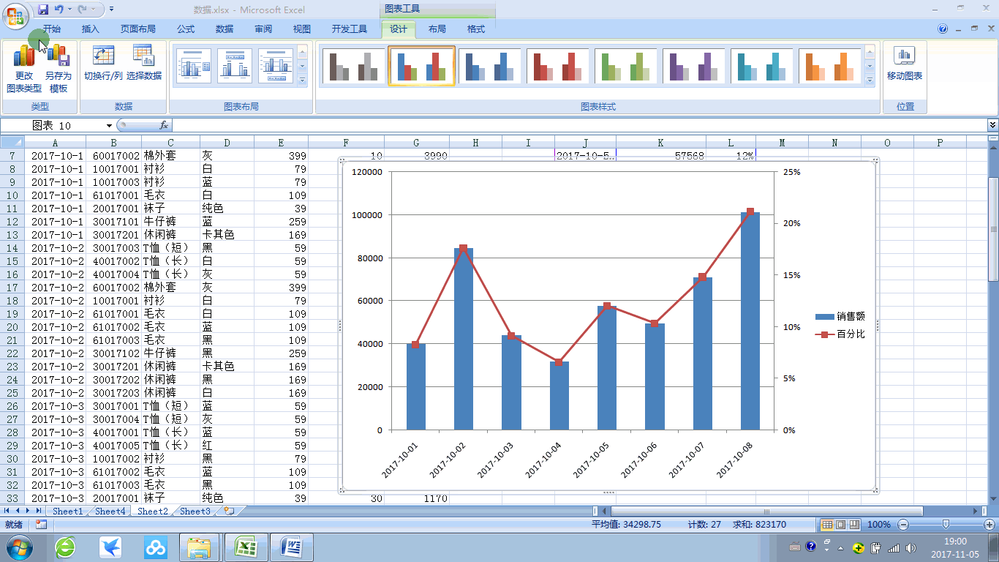Select the purple chart style
This screenshot has width=999, height=562.
pyautogui.click(x=694, y=67)
